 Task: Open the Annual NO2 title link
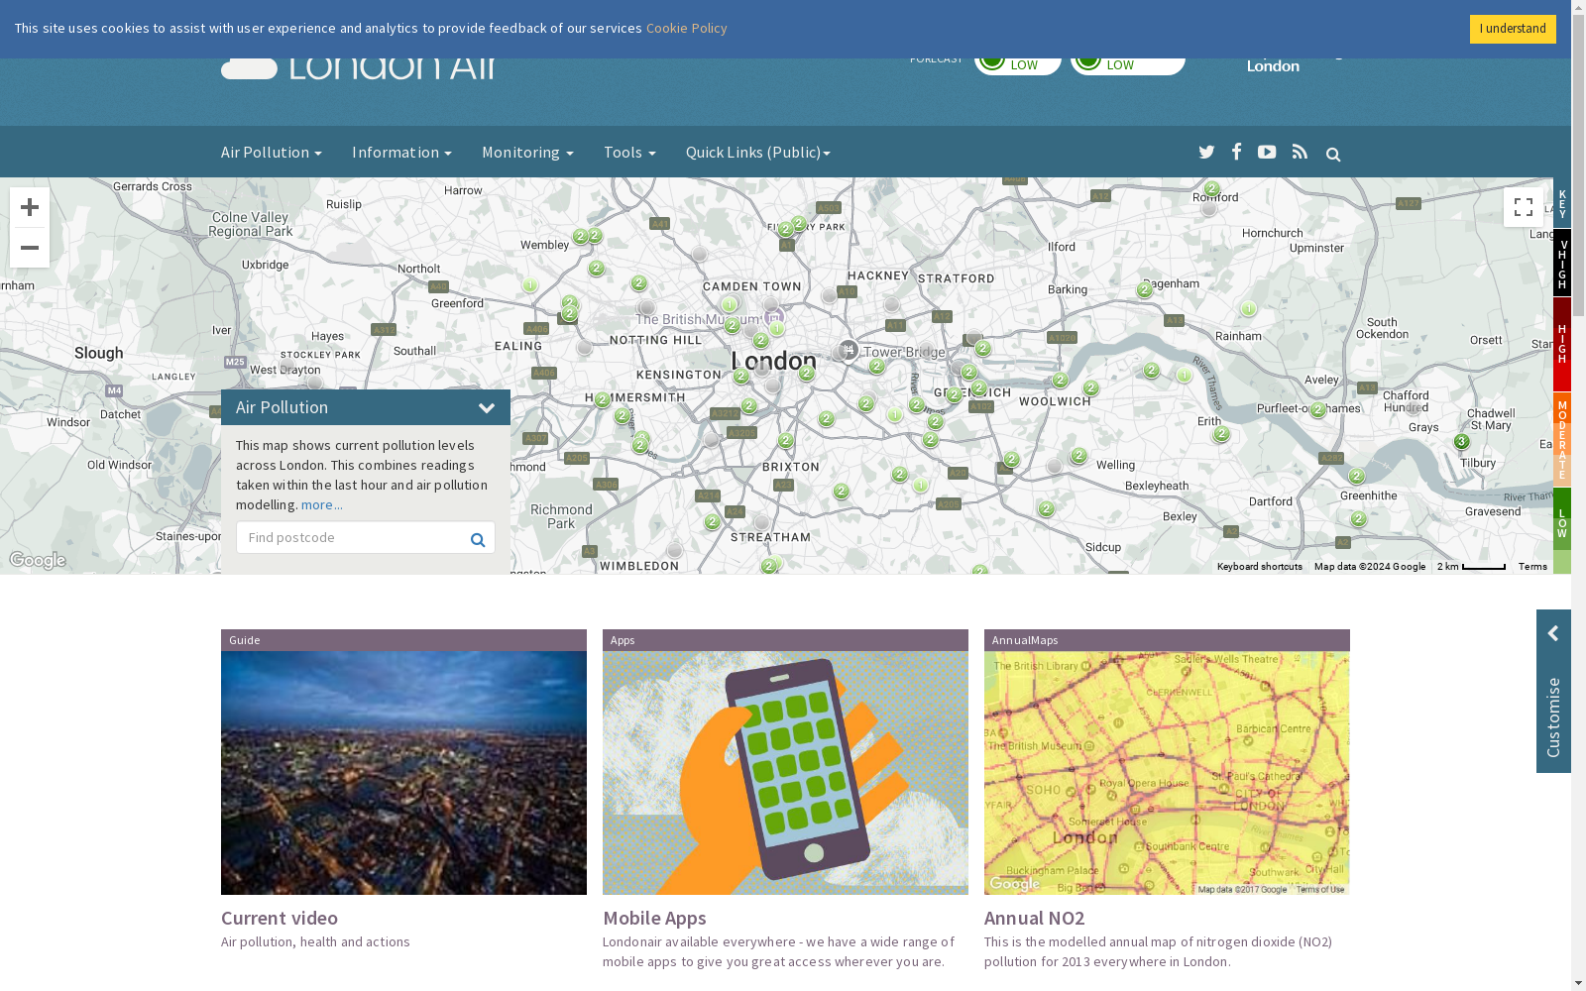click(1034, 918)
